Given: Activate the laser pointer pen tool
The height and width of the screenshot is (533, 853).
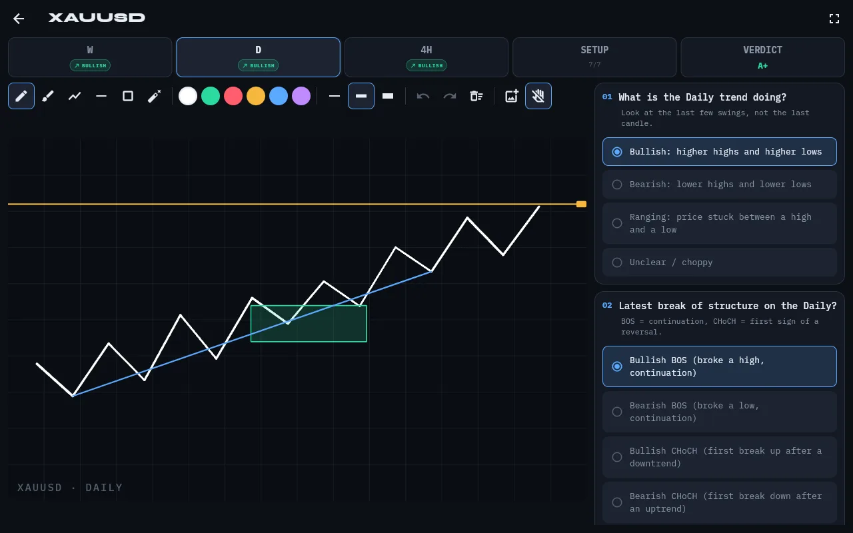Looking at the screenshot, I should pyautogui.click(x=155, y=96).
